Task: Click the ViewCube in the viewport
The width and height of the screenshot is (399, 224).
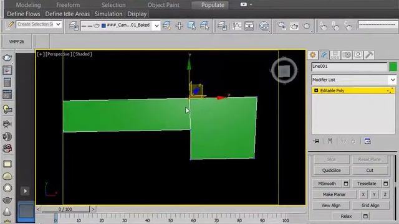Action: coord(284,70)
